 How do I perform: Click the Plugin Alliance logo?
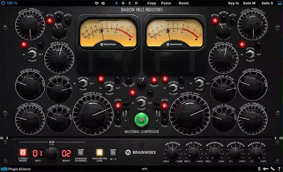16,169
